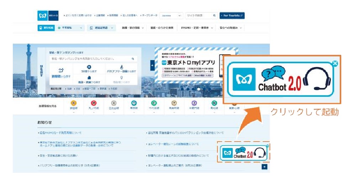Select the Ginza Line G icon
The image size is (359, 187).
coord(74,103)
